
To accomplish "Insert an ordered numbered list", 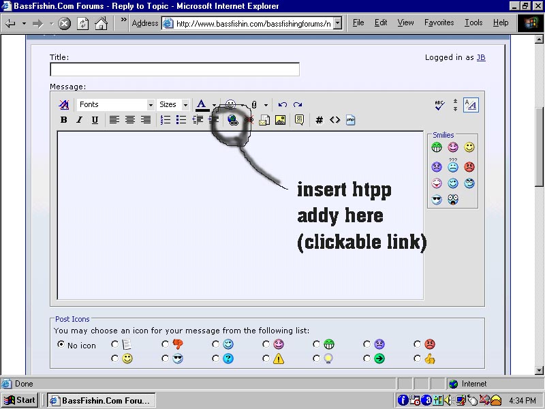I will coord(166,120).
